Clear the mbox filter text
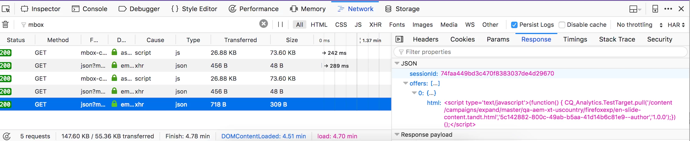This screenshot has width=690, height=141. point(264,24)
